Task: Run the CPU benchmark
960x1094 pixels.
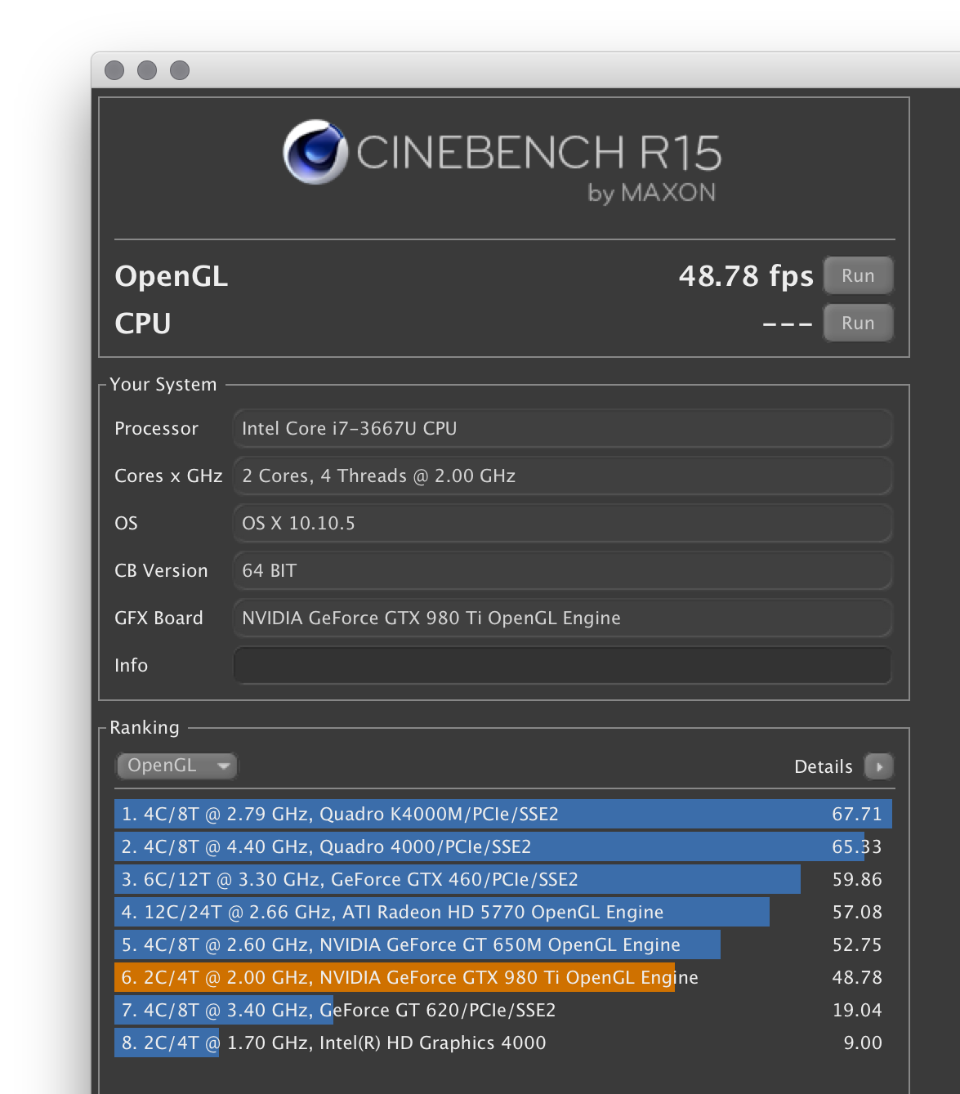Action: [x=858, y=323]
